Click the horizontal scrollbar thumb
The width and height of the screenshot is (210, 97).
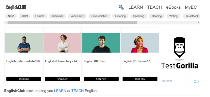[x=72, y=23]
